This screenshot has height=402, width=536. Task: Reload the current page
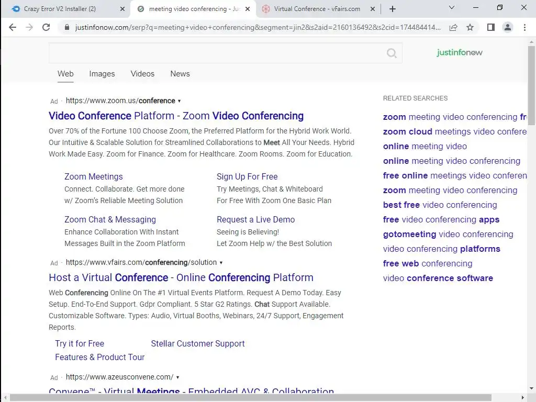[x=46, y=27]
